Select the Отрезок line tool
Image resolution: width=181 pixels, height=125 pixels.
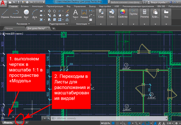[5, 14]
